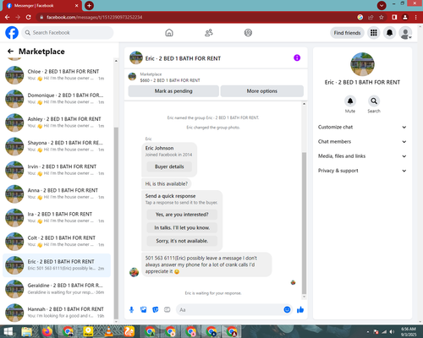This screenshot has width=423, height=338.
Task: Open the emoji picker in message box
Action: [x=287, y=310]
